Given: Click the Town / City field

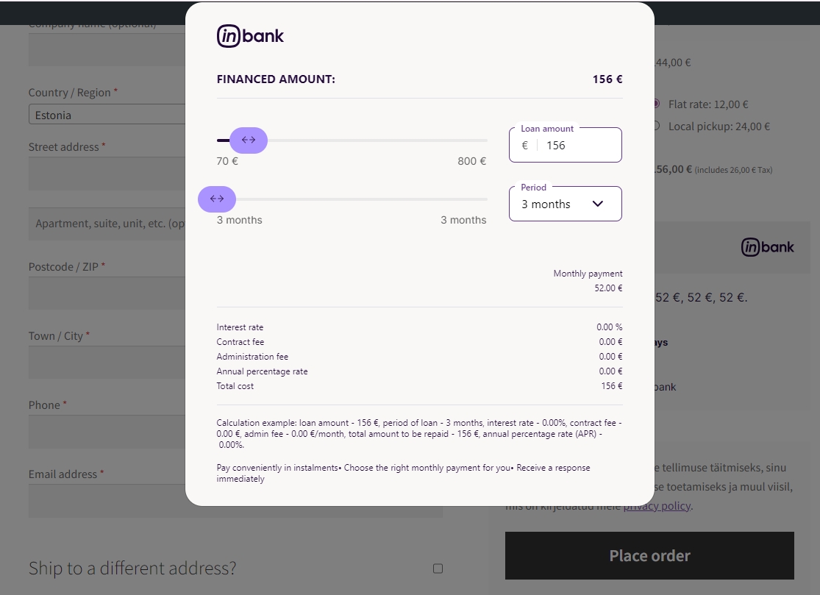Looking at the screenshot, I should click(x=107, y=362).
